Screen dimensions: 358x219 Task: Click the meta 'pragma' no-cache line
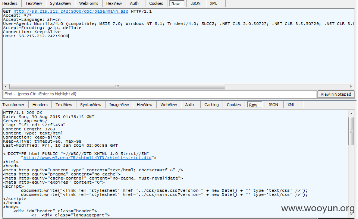coord(62,174)
